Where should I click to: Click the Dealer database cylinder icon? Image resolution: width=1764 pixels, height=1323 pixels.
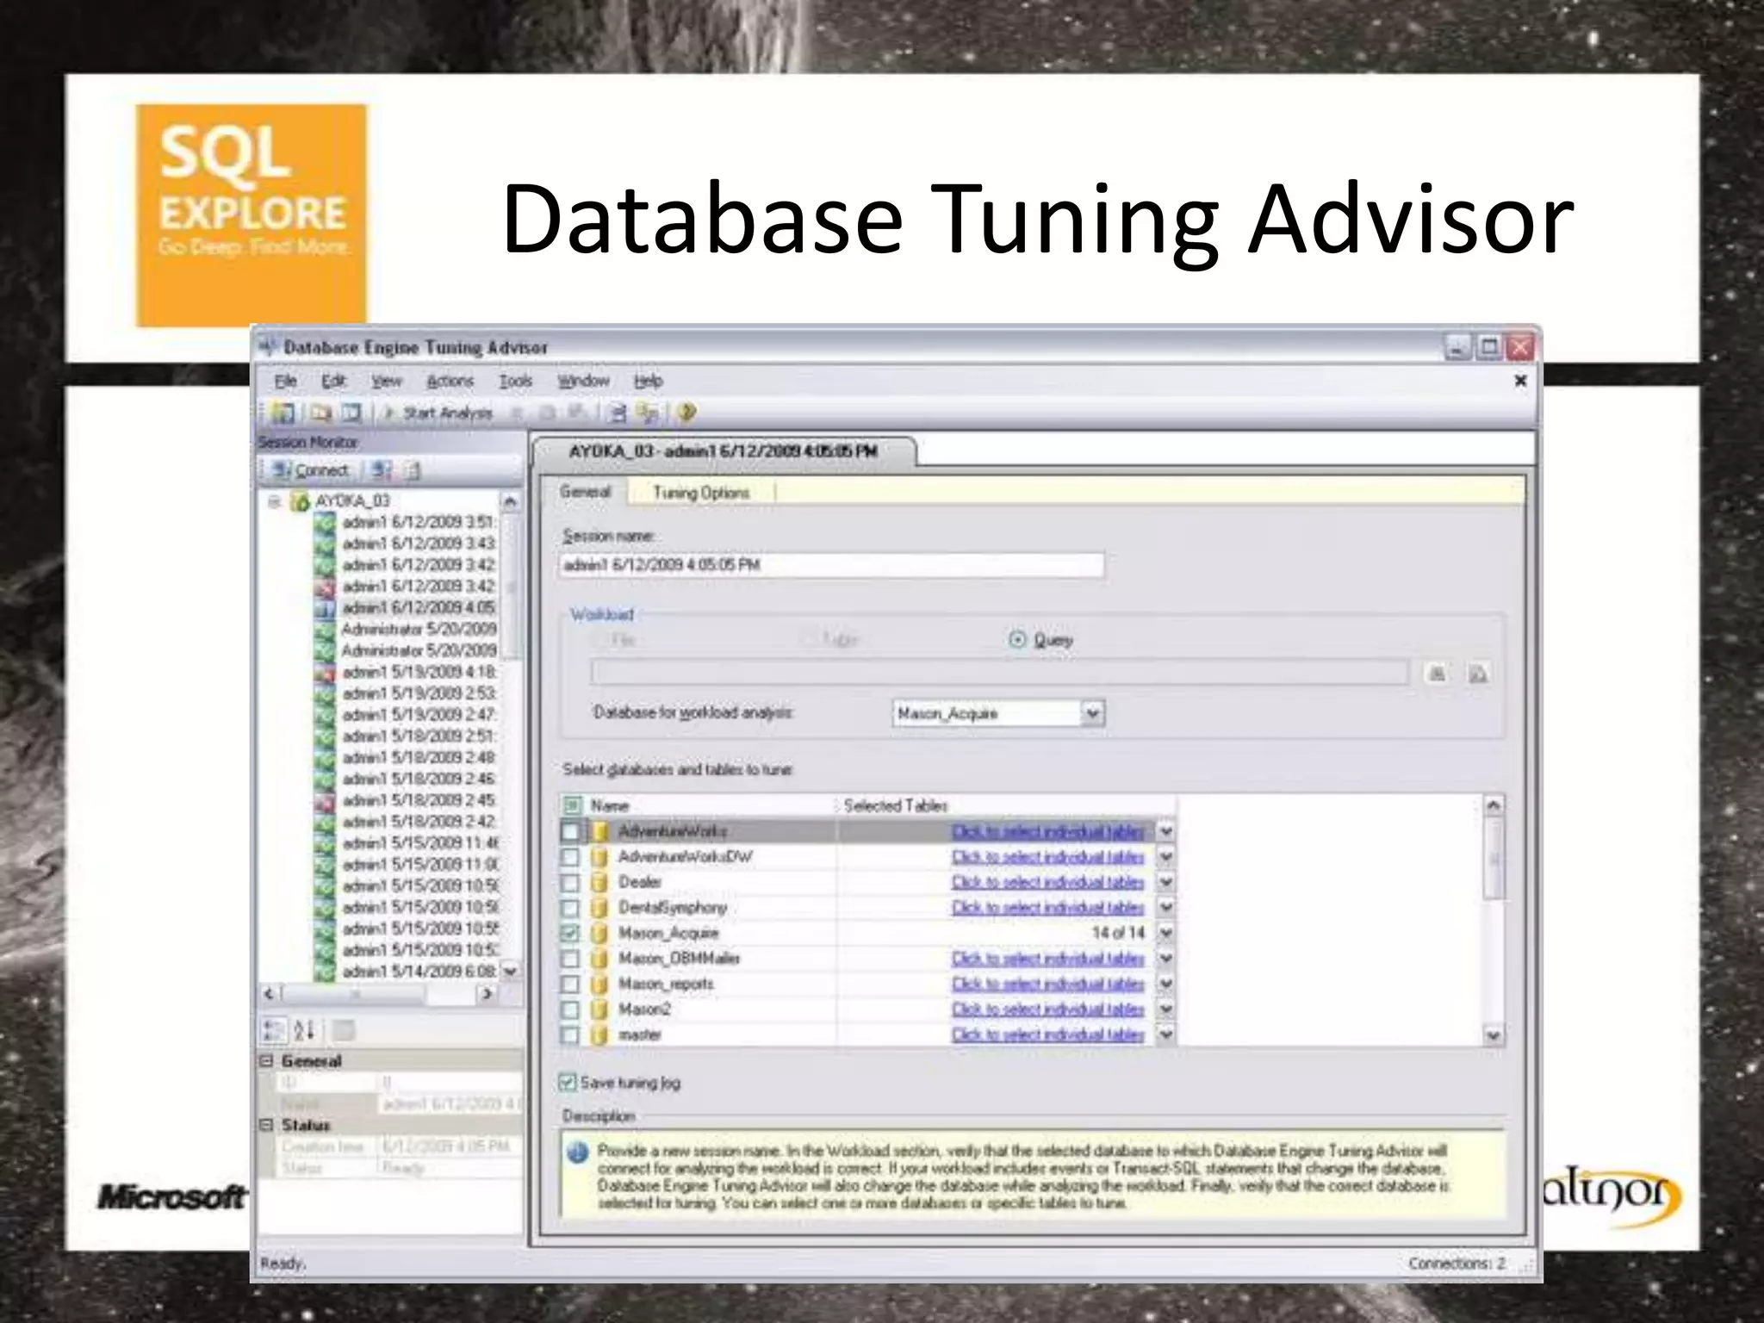[x=599, y=882]
